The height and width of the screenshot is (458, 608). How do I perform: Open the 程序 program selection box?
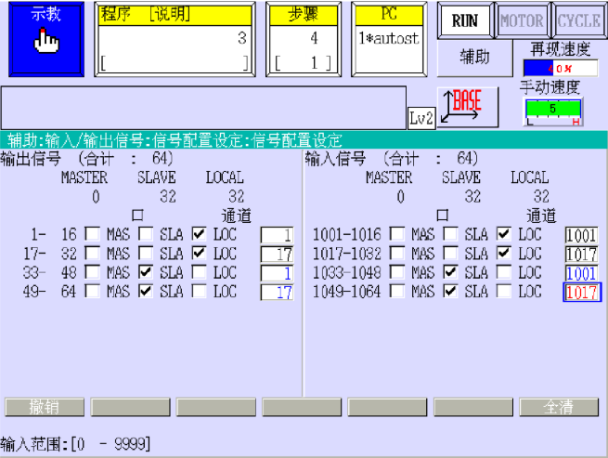175,39
